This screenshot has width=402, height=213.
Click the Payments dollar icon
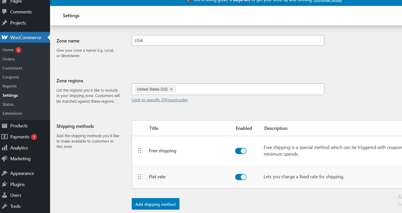coord(4,137)
